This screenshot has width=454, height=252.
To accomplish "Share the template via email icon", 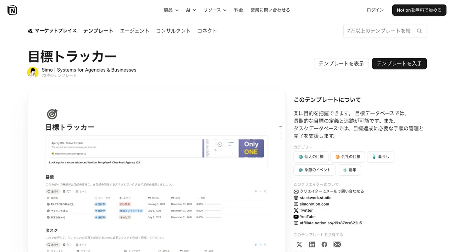I will coord(337,245).
